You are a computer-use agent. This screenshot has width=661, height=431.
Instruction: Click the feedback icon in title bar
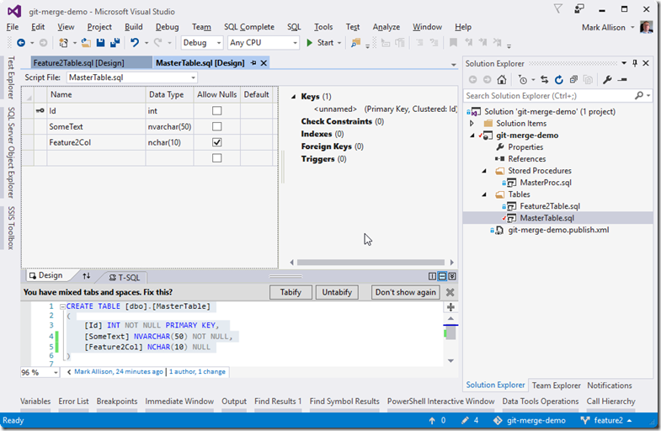pos(579,9)
